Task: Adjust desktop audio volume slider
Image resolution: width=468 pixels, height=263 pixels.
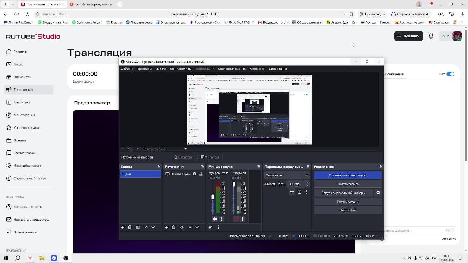Action: [x=212, y=198]
